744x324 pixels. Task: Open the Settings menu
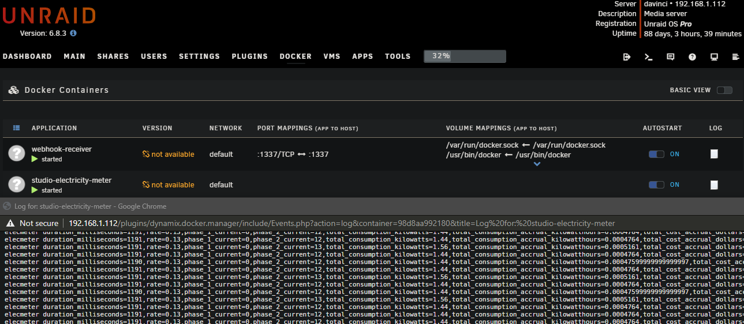199,56
